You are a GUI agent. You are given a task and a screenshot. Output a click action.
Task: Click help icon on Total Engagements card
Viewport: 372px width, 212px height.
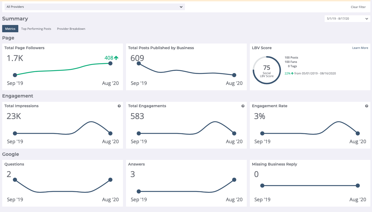[x=243, y=106]
